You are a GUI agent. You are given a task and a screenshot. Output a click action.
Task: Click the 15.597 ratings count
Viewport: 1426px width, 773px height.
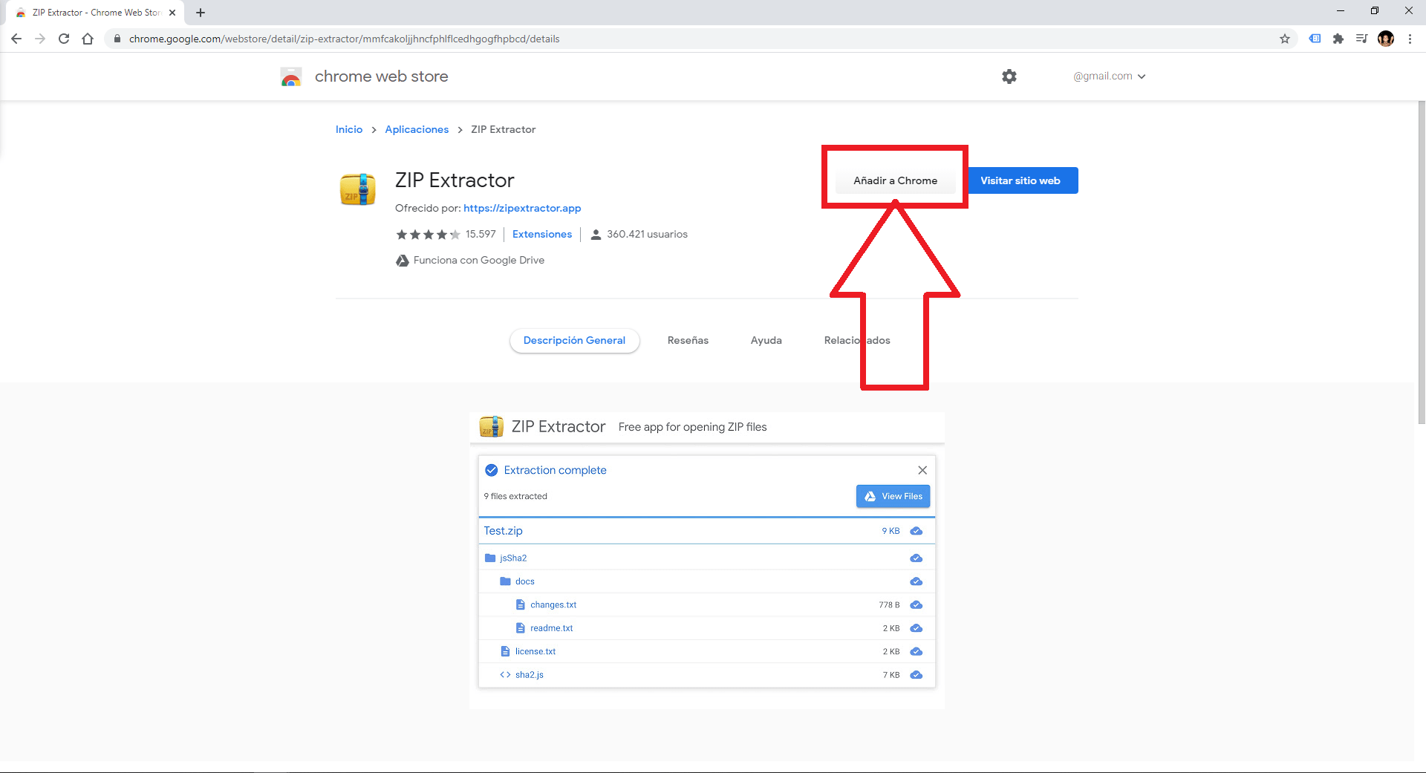[481, 235]
